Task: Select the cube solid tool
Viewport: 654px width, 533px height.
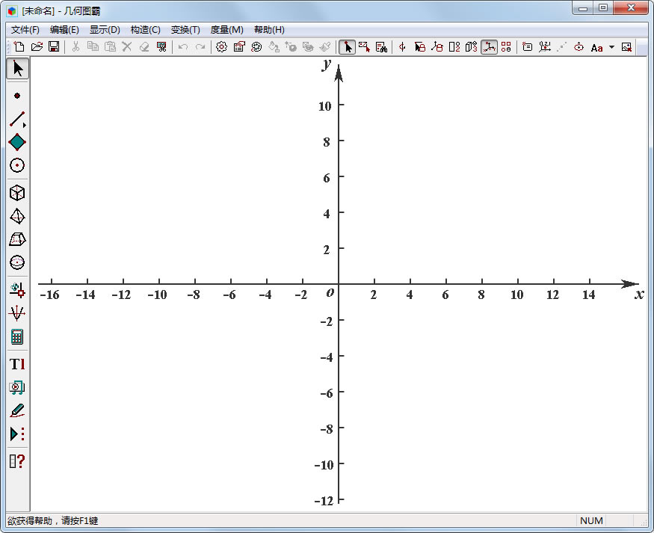Action: [x=17, y=193]
